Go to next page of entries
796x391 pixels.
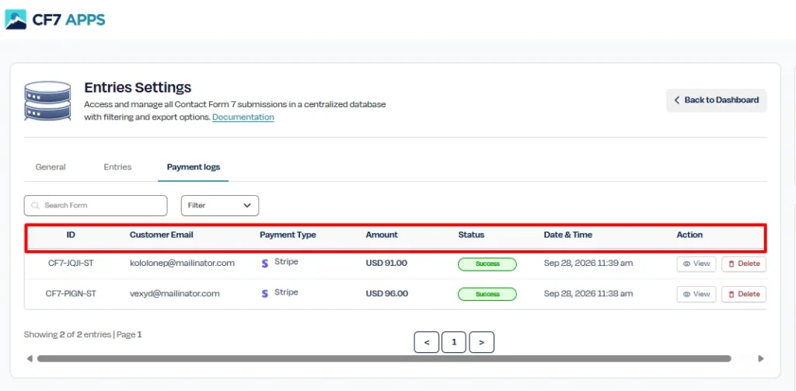click(x=481, y=342)
